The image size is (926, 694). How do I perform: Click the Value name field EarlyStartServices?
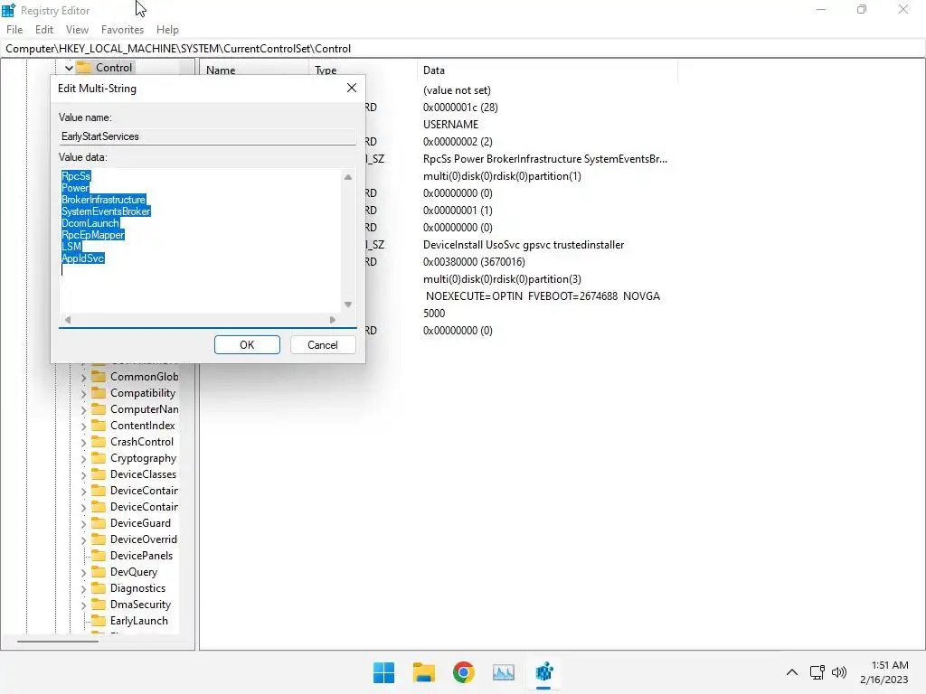(x=207, y=136)
